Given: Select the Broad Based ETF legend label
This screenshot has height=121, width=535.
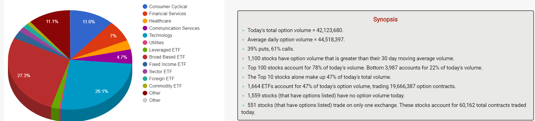Looking at the screenshot, I should [x=167, y=57].
